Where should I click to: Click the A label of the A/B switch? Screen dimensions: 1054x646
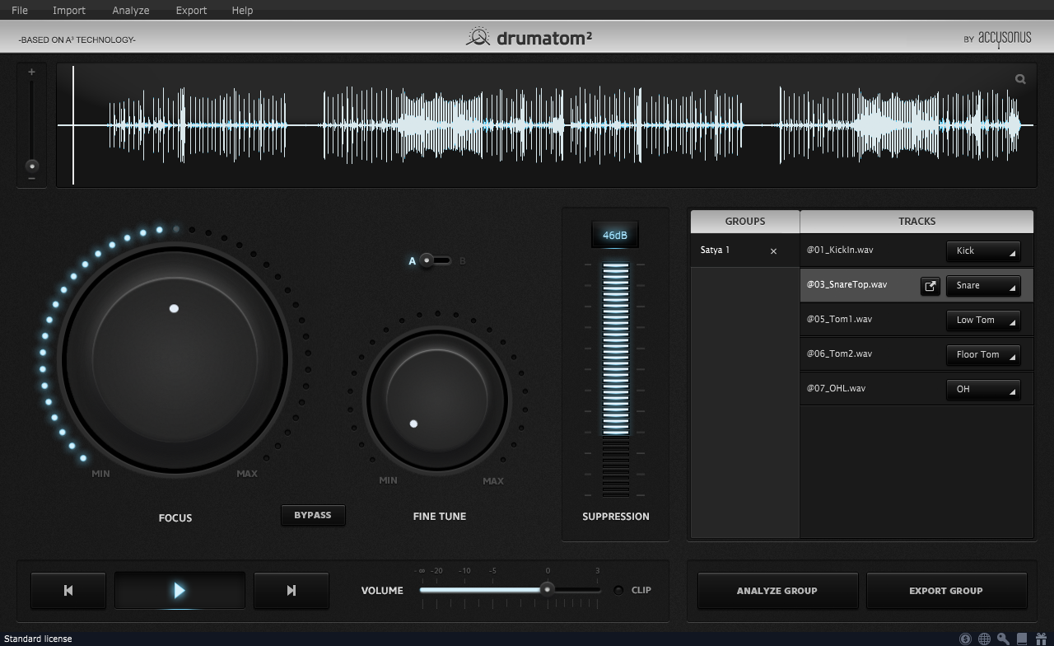tap(412, 261)
